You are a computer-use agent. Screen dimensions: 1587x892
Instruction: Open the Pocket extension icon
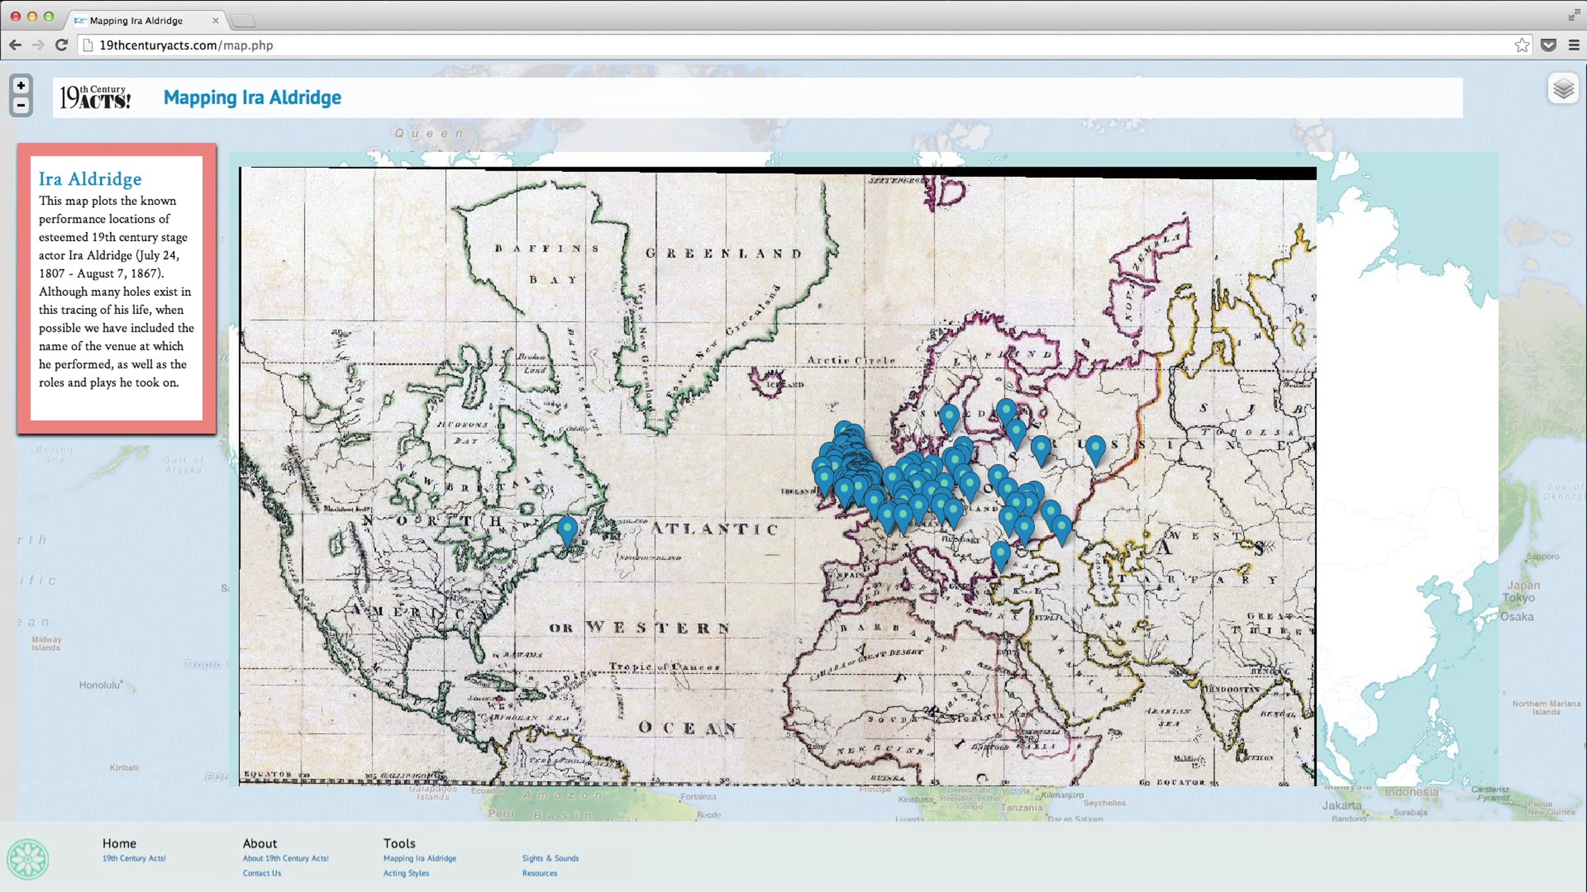click(1548, 45)
